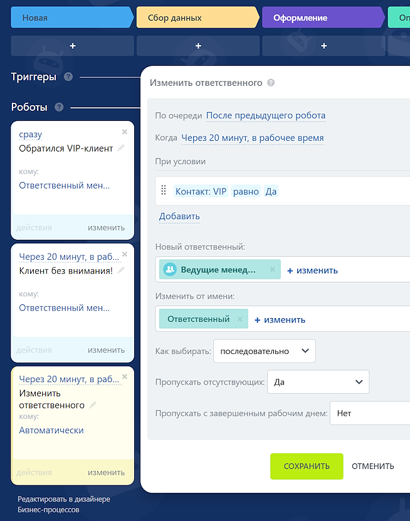Image resolution: width=410 pixels, height=521 pixels.
Task: Click изменить next to Ведущие менеджеры
Action: click(x=313, y=271)
